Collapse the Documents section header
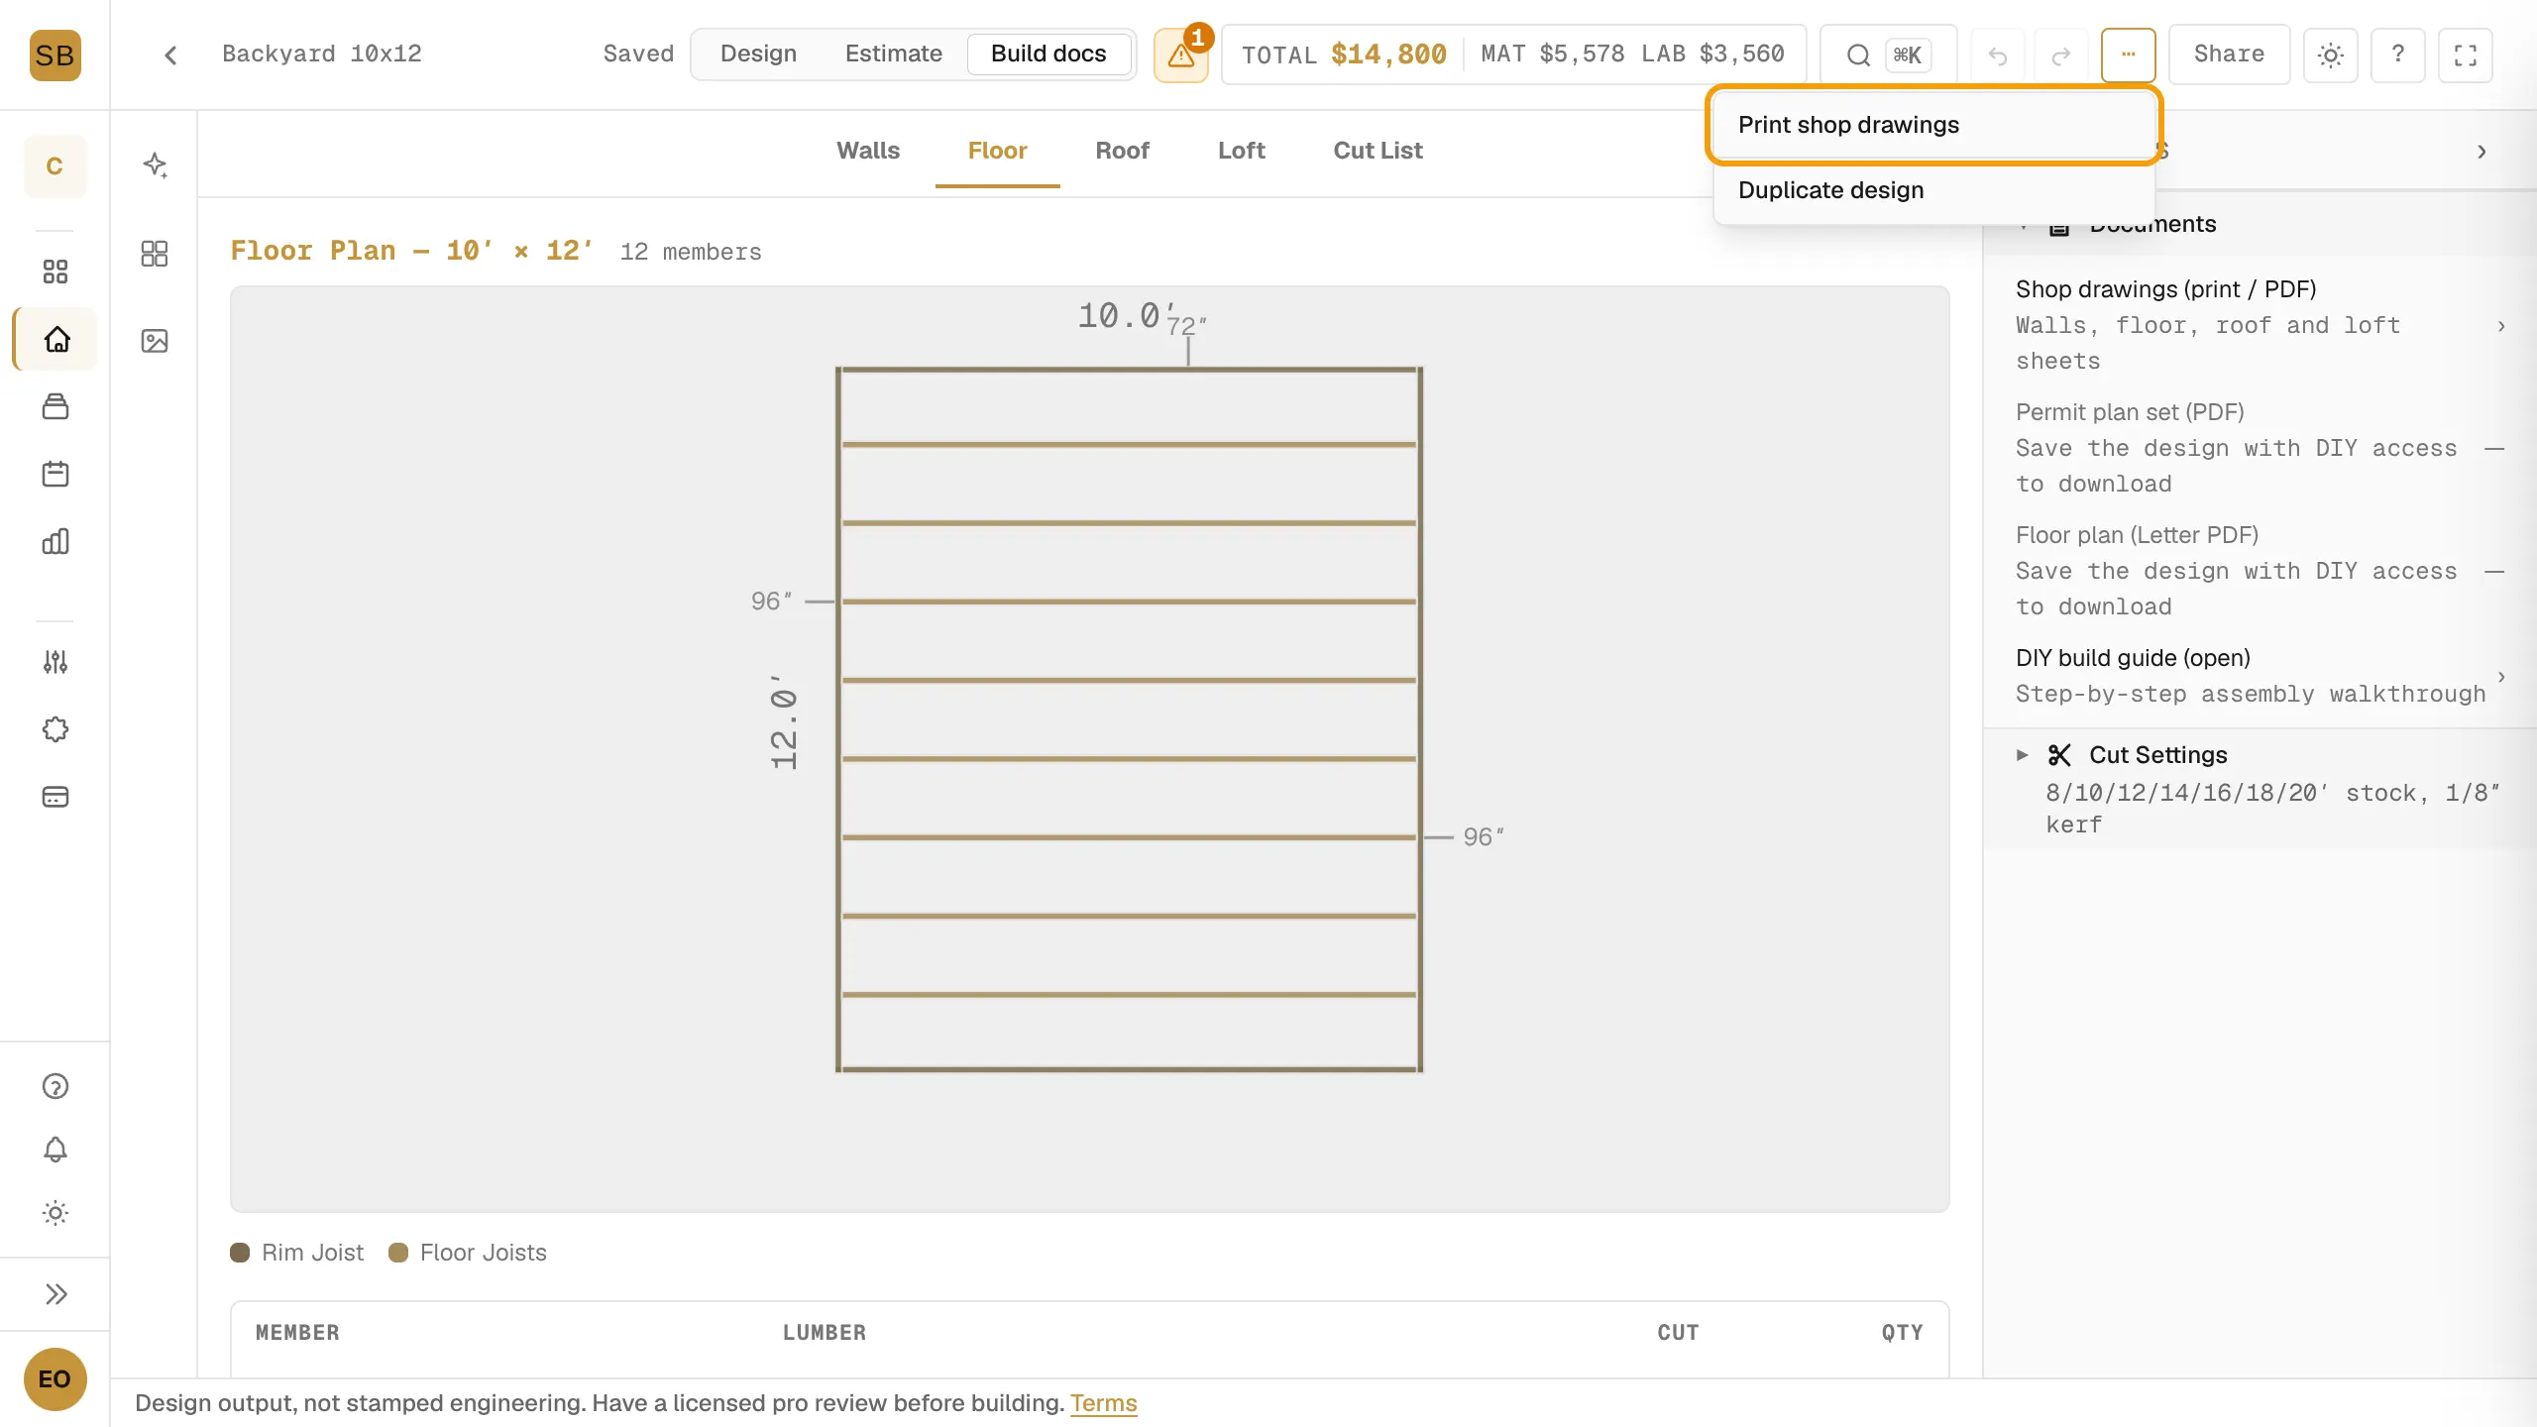 2260,224
